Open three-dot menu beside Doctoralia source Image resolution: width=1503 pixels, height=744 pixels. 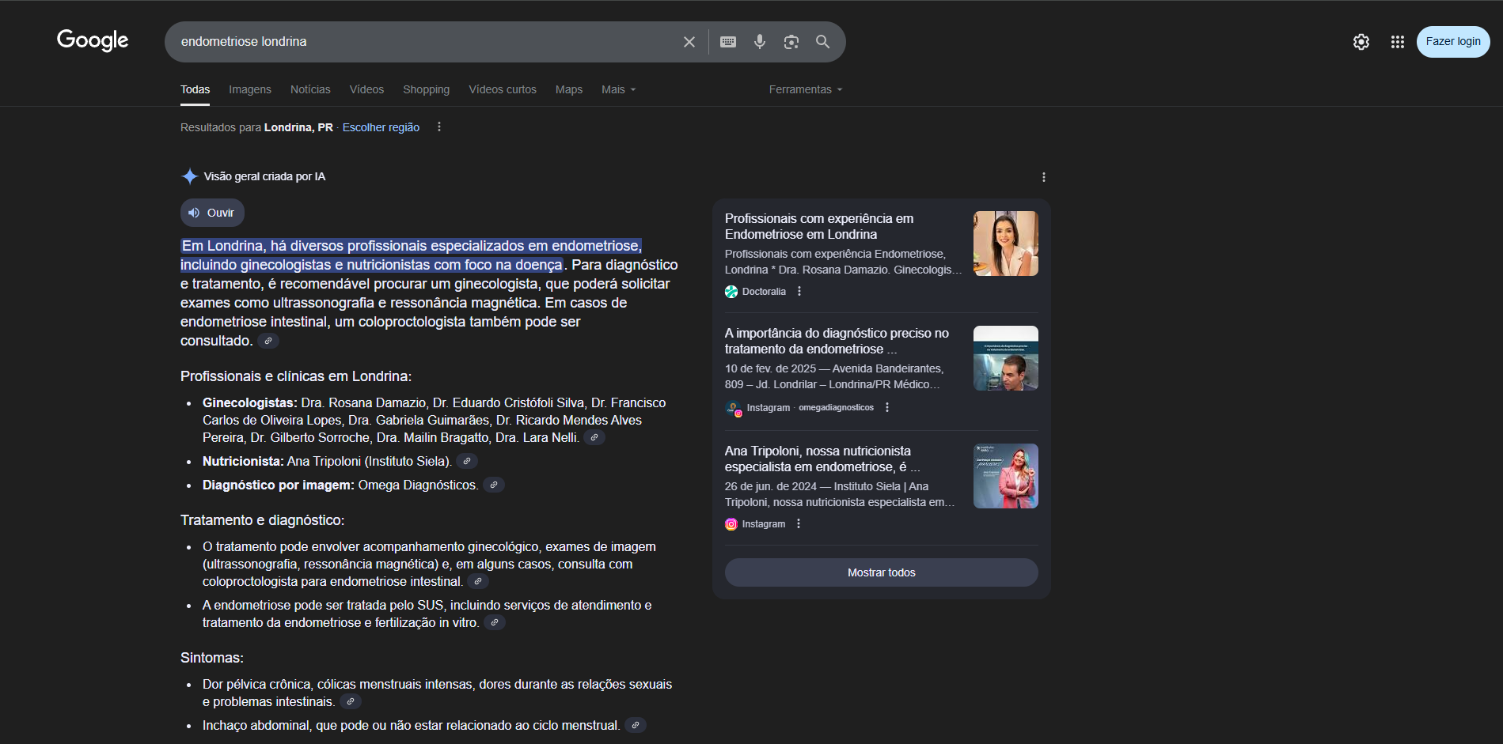point(799,291)
